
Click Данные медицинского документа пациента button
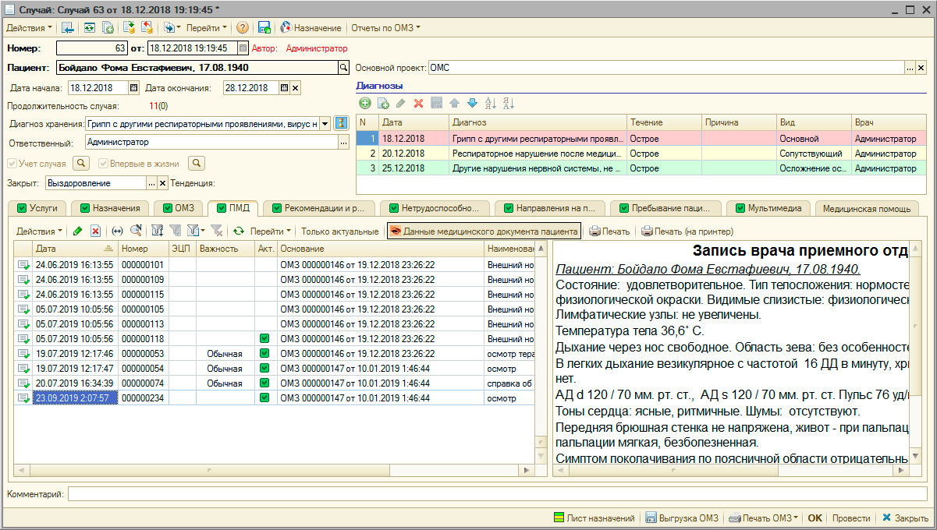tap(484, 231)
